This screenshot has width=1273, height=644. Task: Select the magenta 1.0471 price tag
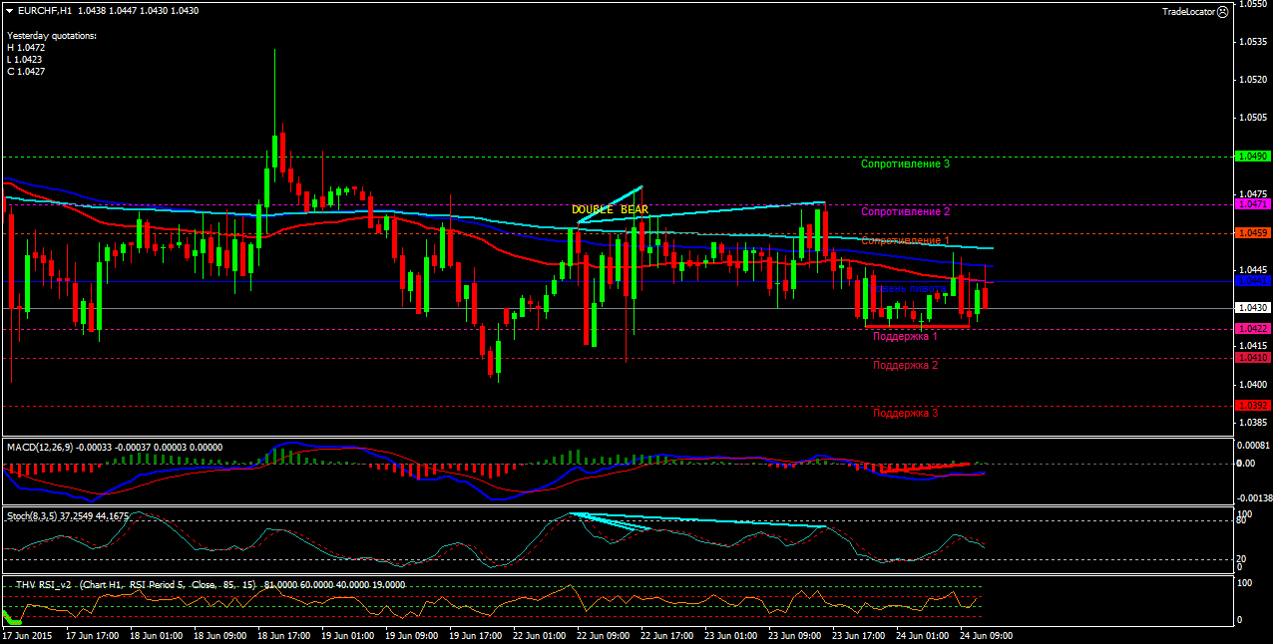(x=1252, y=203)
